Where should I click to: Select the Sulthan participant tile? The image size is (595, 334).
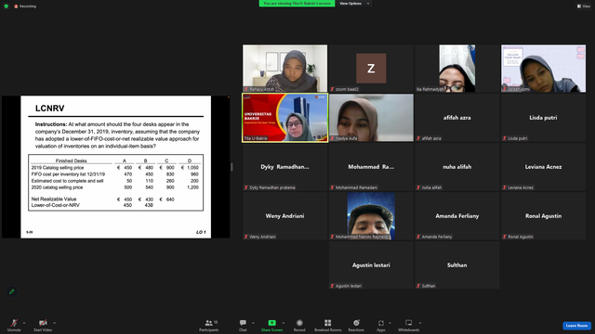point(457,265)
